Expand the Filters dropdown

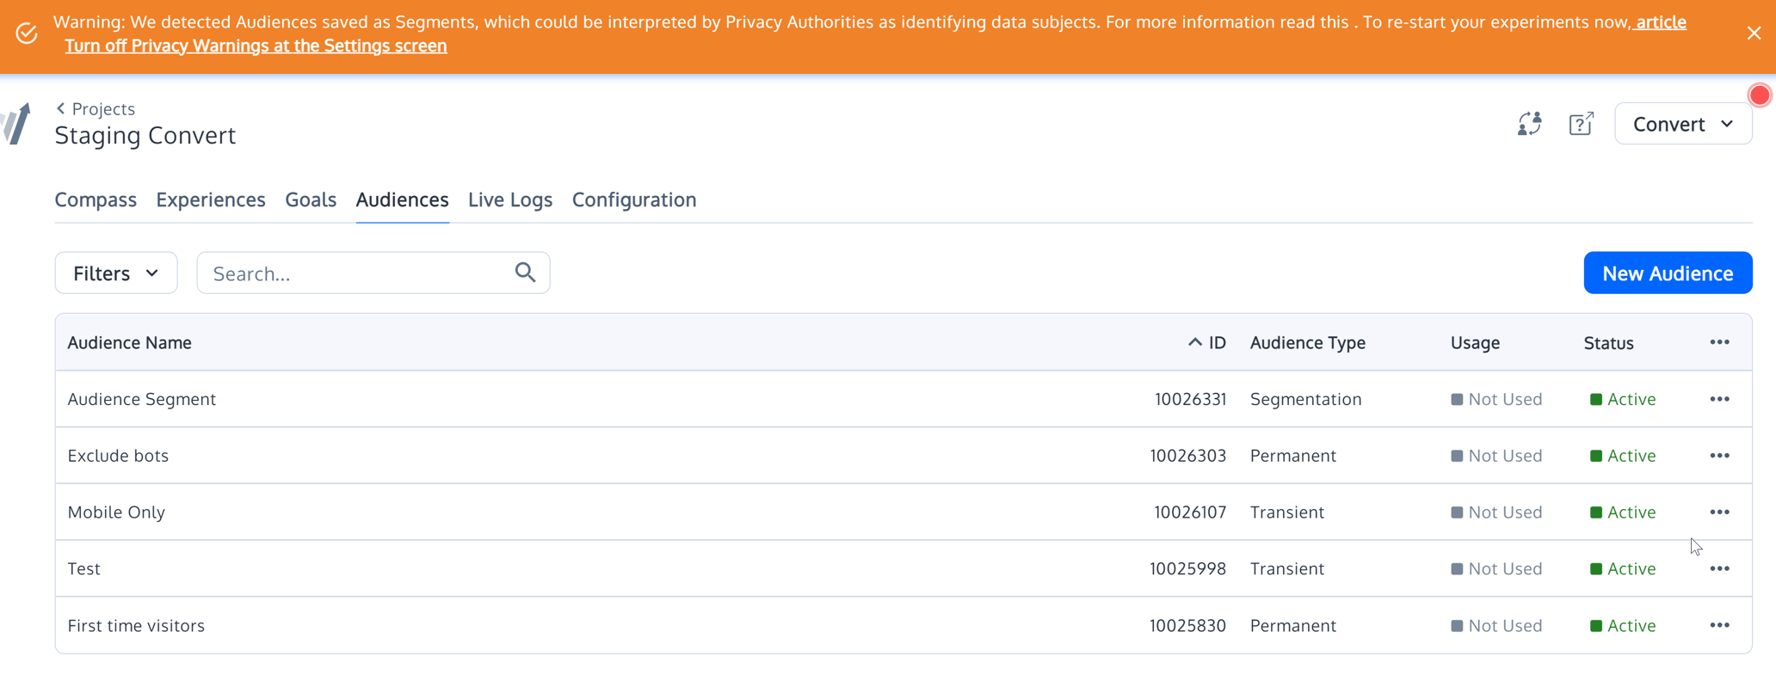coord(116,273)
